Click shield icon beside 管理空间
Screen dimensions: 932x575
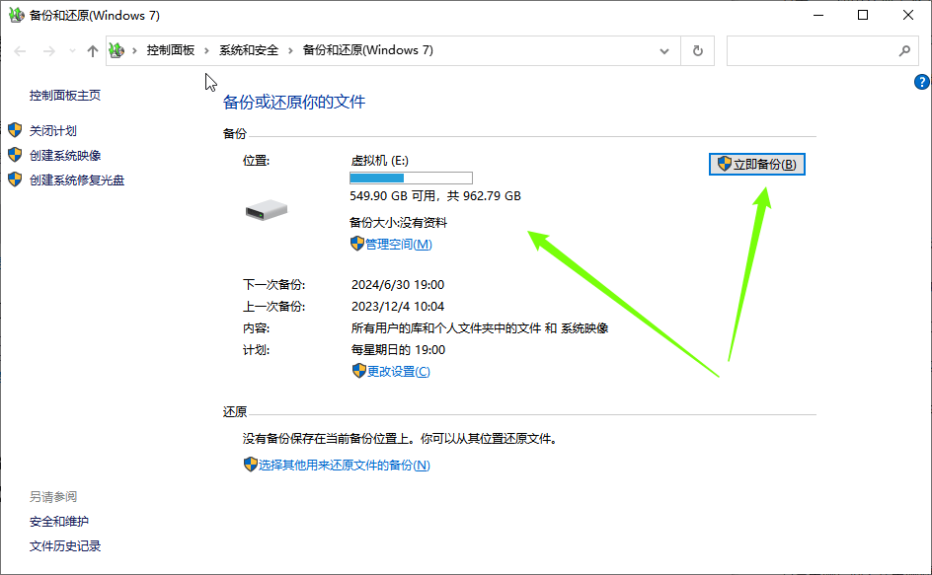(356, 244)
